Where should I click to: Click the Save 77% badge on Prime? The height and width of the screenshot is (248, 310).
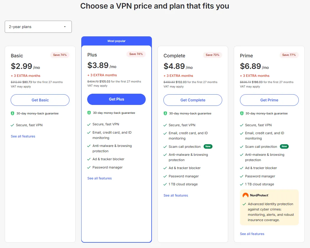pos(289,55)
